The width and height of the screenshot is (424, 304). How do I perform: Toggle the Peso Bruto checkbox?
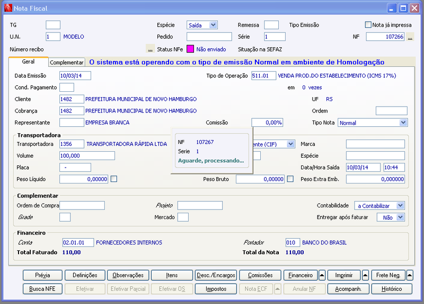[x=290, y=179]
